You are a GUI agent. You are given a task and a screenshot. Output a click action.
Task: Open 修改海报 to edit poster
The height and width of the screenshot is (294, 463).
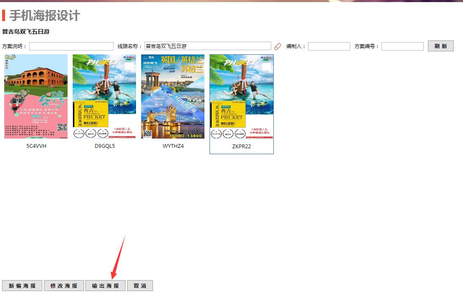pos(64,286)
